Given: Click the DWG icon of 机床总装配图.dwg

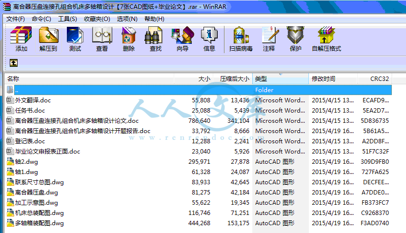Looking at the screenshot, I should 10,213.
